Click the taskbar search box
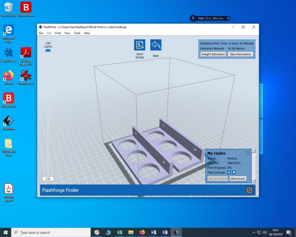 (x=51, y=232)
